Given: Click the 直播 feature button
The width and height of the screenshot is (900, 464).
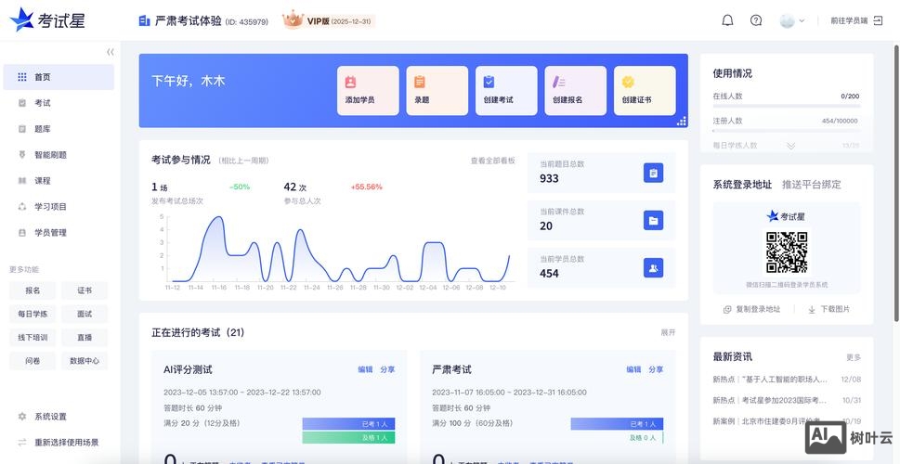Looking at the screenshot, I should [85, 337].
